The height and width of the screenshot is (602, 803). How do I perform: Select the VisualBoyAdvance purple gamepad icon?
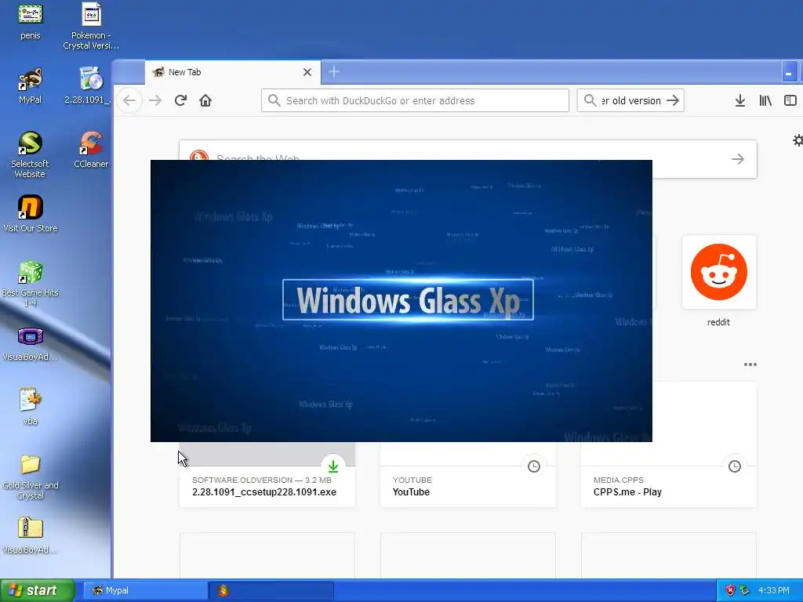pos(31,343)
